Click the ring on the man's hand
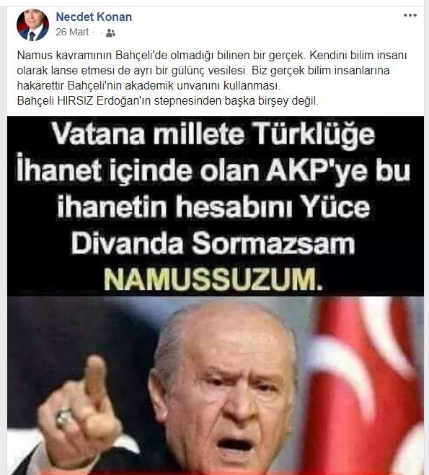429x475 pixels. [x=65, y=417]
